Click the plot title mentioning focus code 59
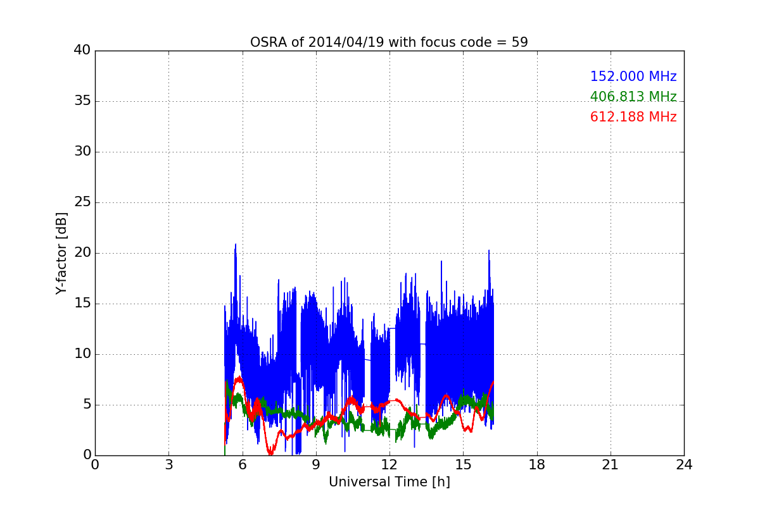The image size is (760, 506). [x=389, y=42]
